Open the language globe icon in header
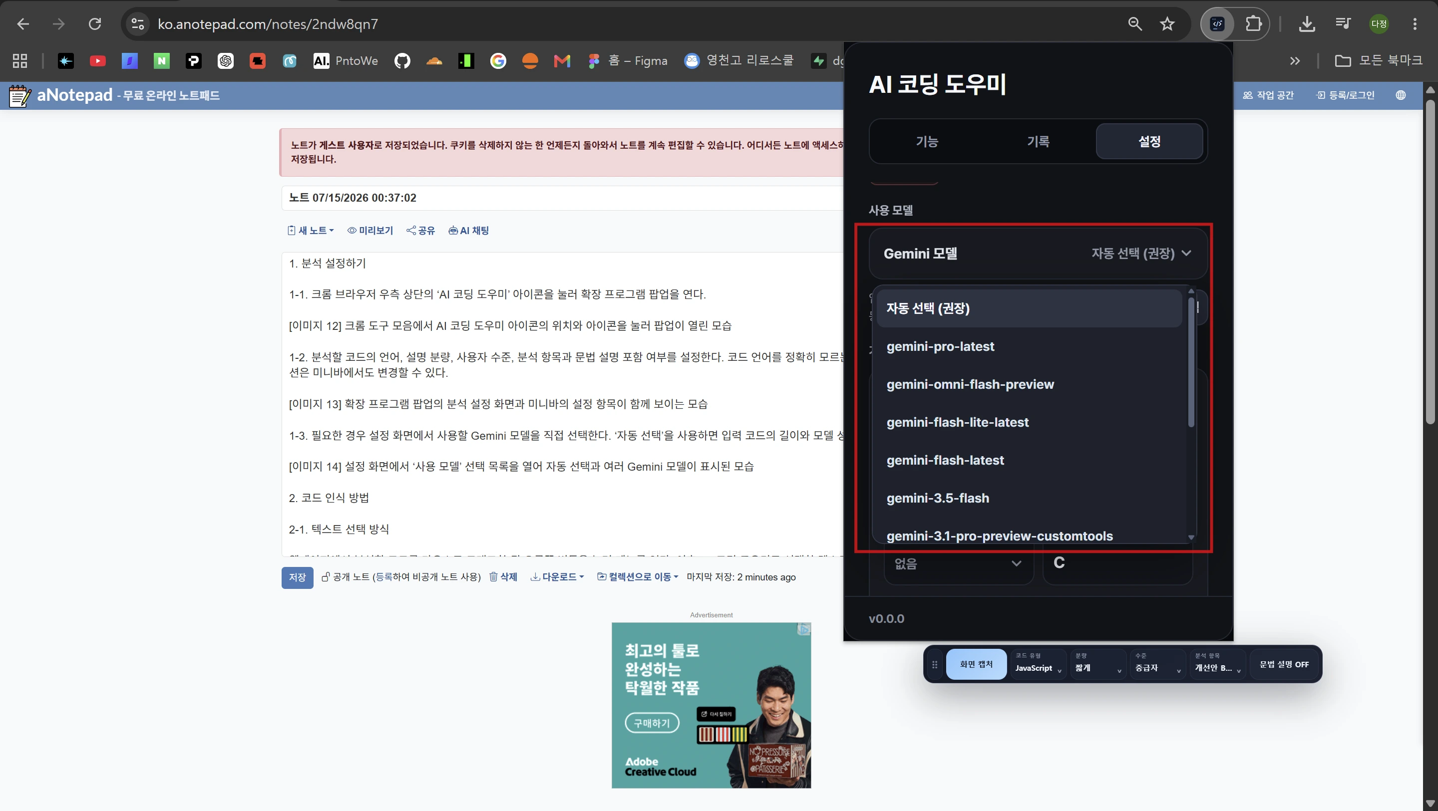1438x811 pixels. [1401, 95]
